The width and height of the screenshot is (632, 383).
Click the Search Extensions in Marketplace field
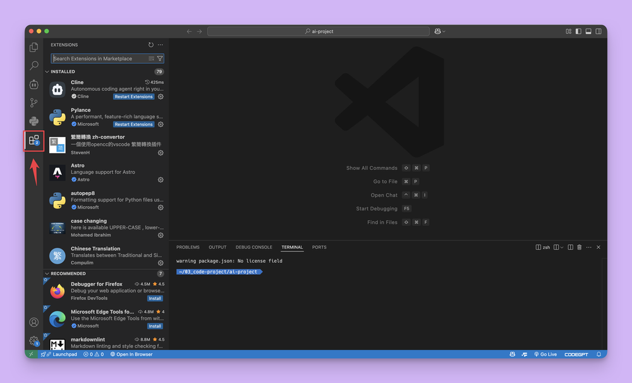(x=99, y=59)
